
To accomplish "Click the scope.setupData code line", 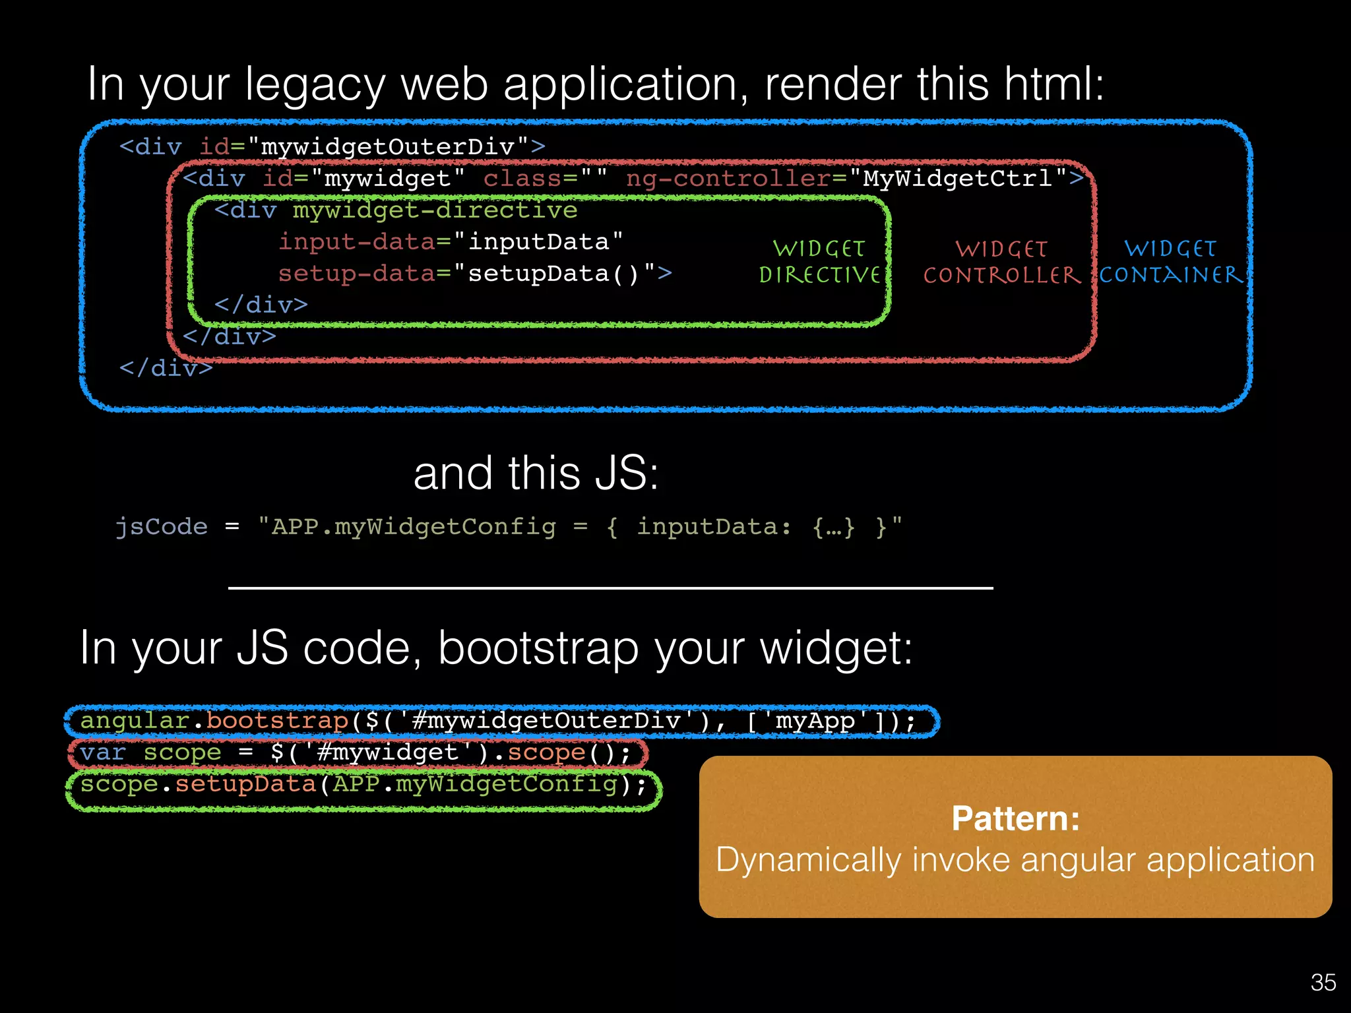I will point(363,784).
